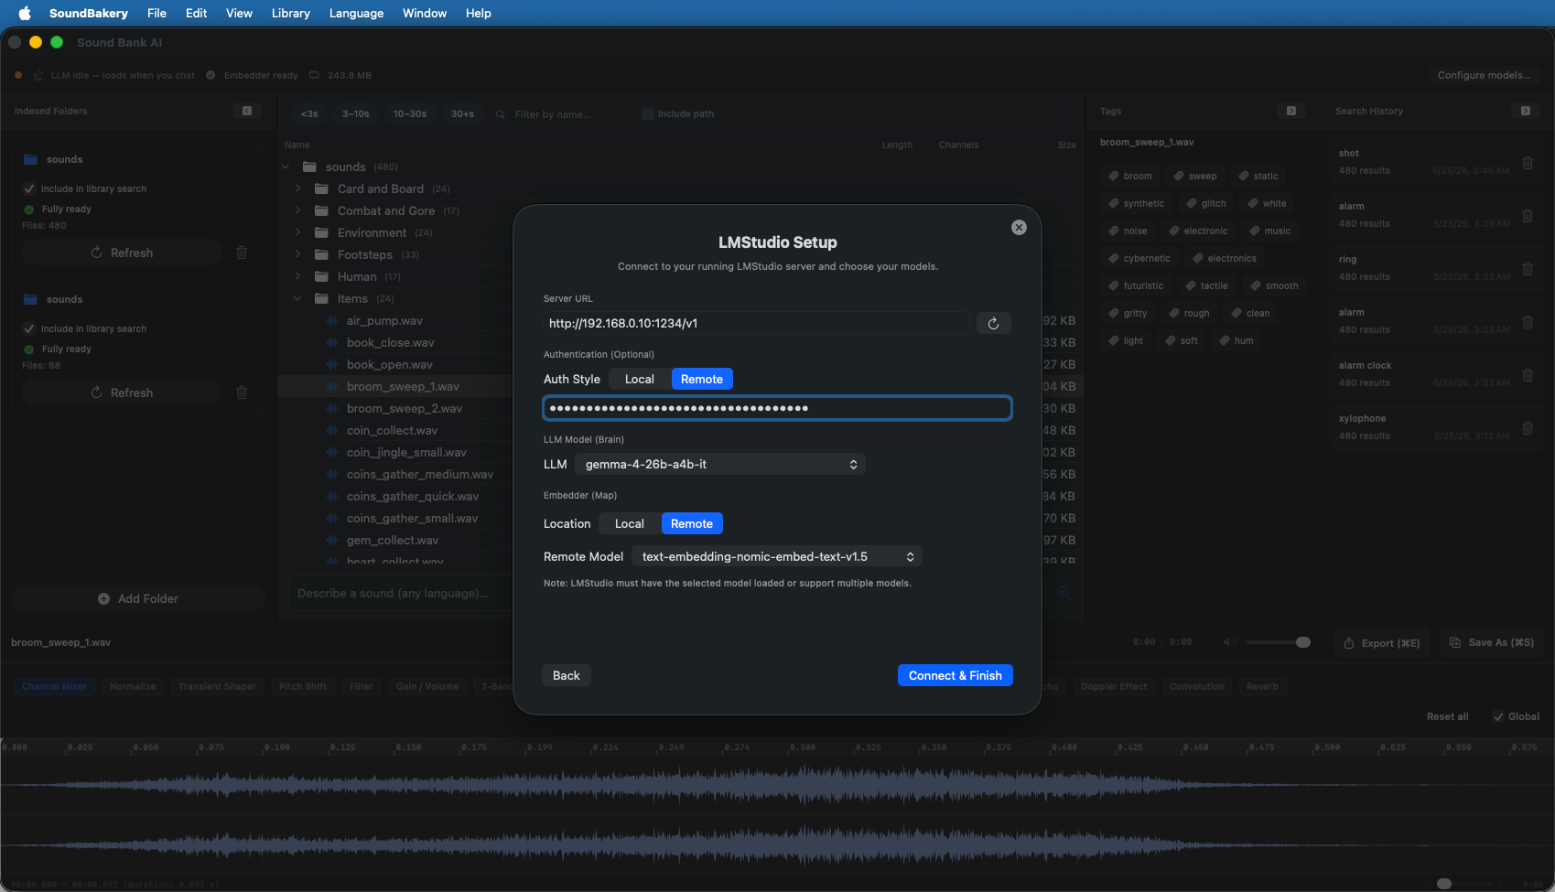This screenshot has height=892, width=1555.
Task: Click the Back button in the dialog
Action: 567,675
